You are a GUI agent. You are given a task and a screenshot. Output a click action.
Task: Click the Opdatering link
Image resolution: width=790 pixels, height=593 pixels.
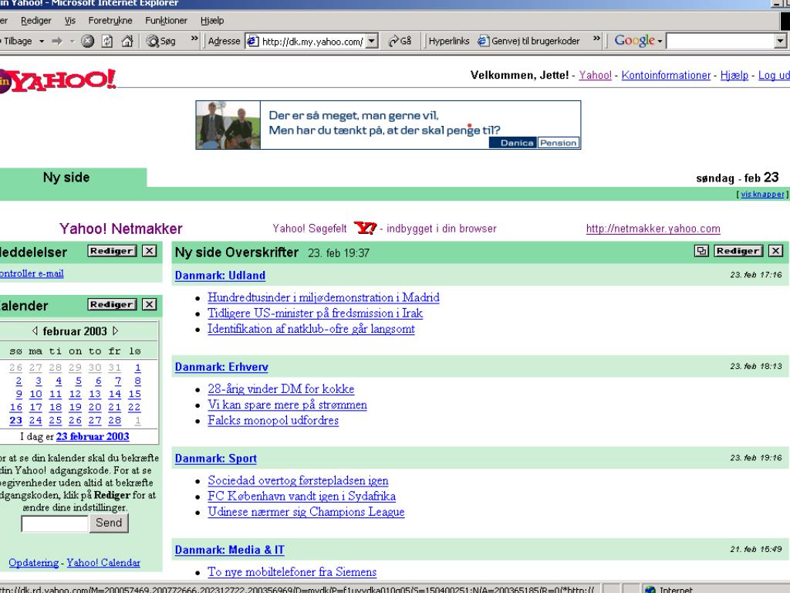point(33,563)
